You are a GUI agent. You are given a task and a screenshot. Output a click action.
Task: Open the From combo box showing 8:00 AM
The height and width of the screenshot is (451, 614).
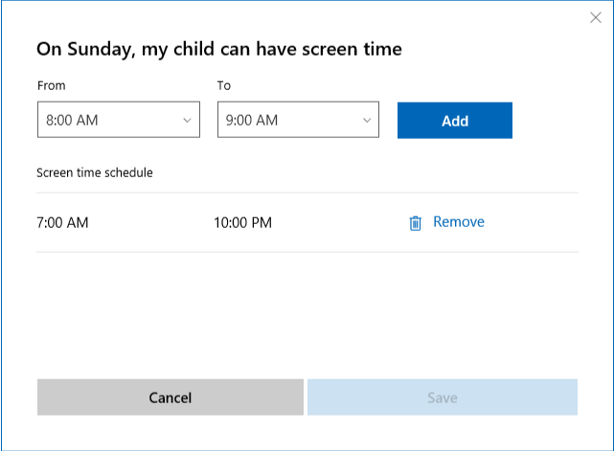107,121
